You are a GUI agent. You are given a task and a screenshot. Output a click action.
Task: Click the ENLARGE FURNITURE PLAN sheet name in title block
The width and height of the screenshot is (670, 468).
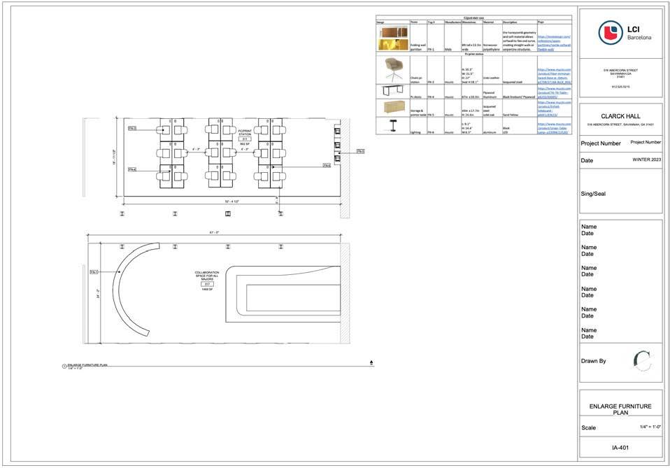pyautogui.click(x=620, y=409)
